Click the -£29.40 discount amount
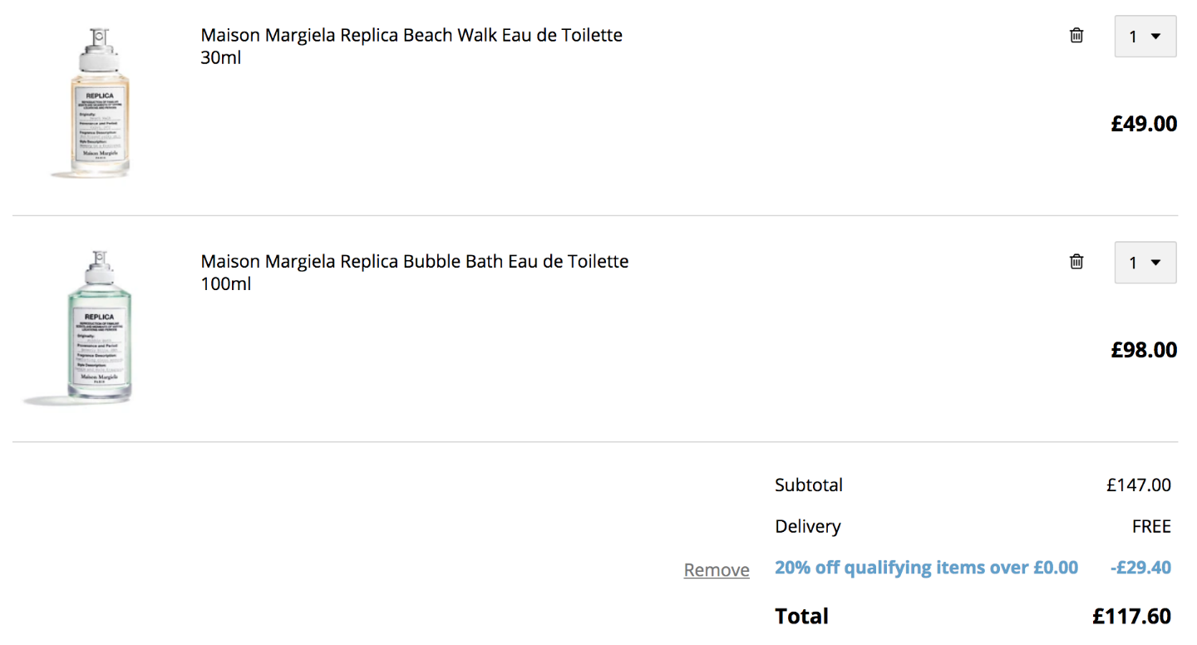Image resolution: width=1197 pixels, height=645 pixels. point(1140,568)
